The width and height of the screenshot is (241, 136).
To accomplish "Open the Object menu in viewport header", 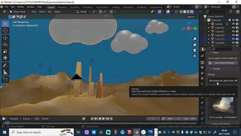I will [57, 12].
